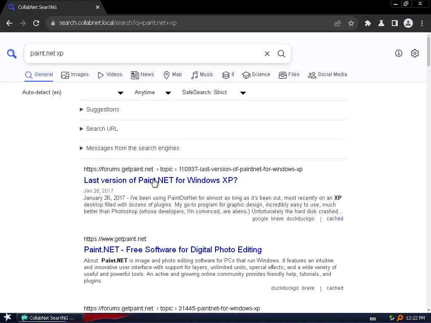Click the network tray icon
Viewport: 431px width, 323px height.
pos(392,318)
